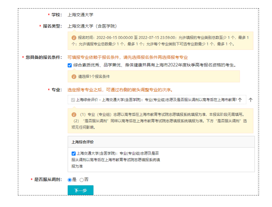Click the 是否服从调剂 field label

tap(48, 179)
